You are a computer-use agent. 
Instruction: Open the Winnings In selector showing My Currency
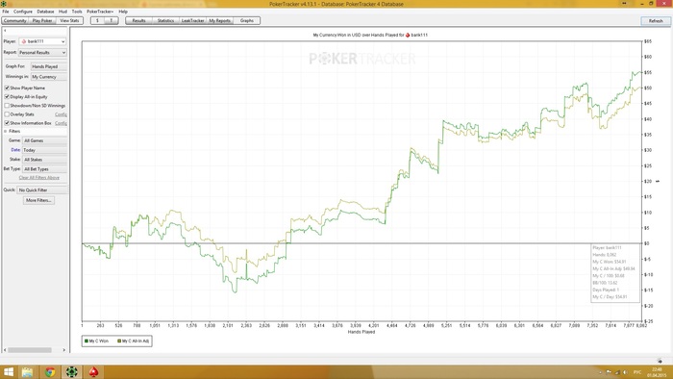(48, 77)
